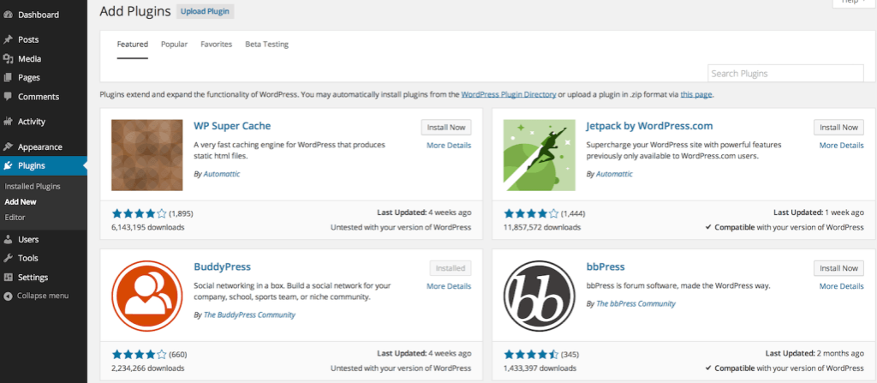Screen dimensions: 877x383
Task: Open Users menu item
Action: 43,240
